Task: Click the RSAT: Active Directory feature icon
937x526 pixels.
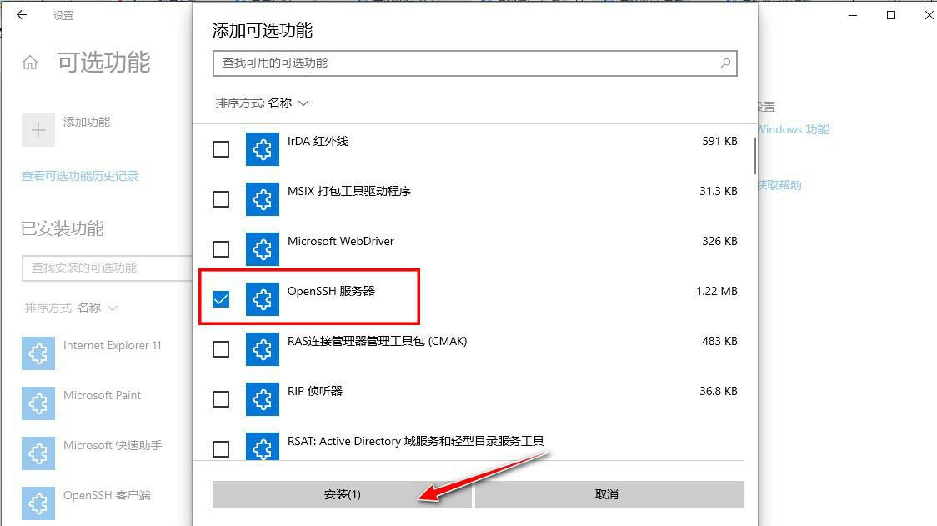Action: point(263,446)
